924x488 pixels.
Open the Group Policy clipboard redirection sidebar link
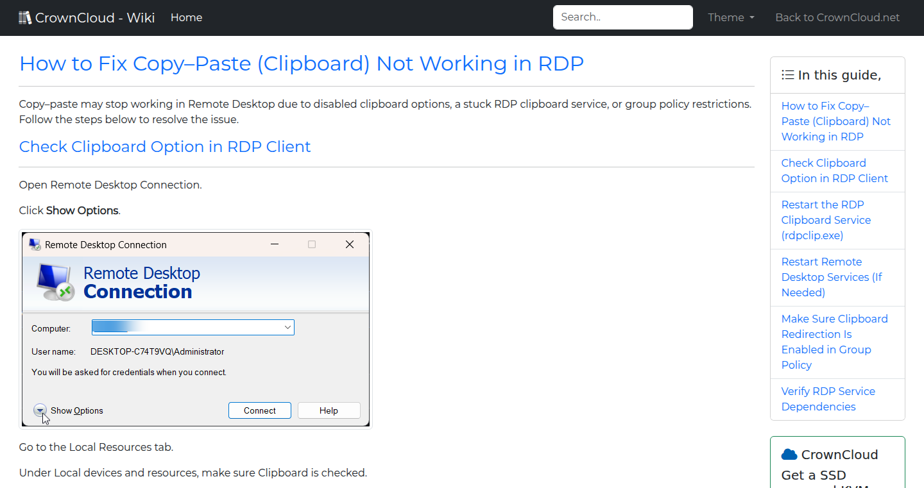pyautogui.click(x=834, y=341)
